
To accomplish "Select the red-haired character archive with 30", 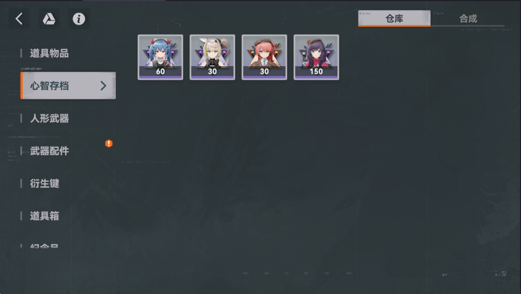I will 264,57.
